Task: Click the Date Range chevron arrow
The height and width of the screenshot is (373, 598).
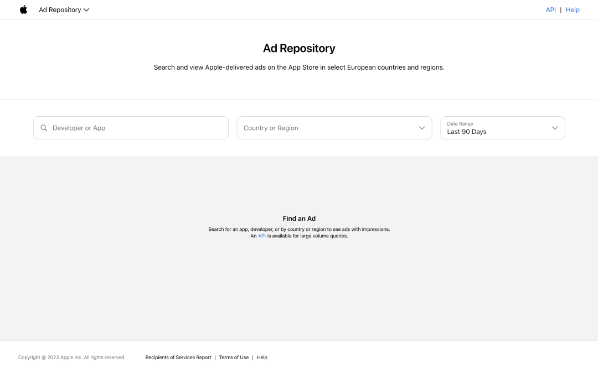Action: coord(555,128)
